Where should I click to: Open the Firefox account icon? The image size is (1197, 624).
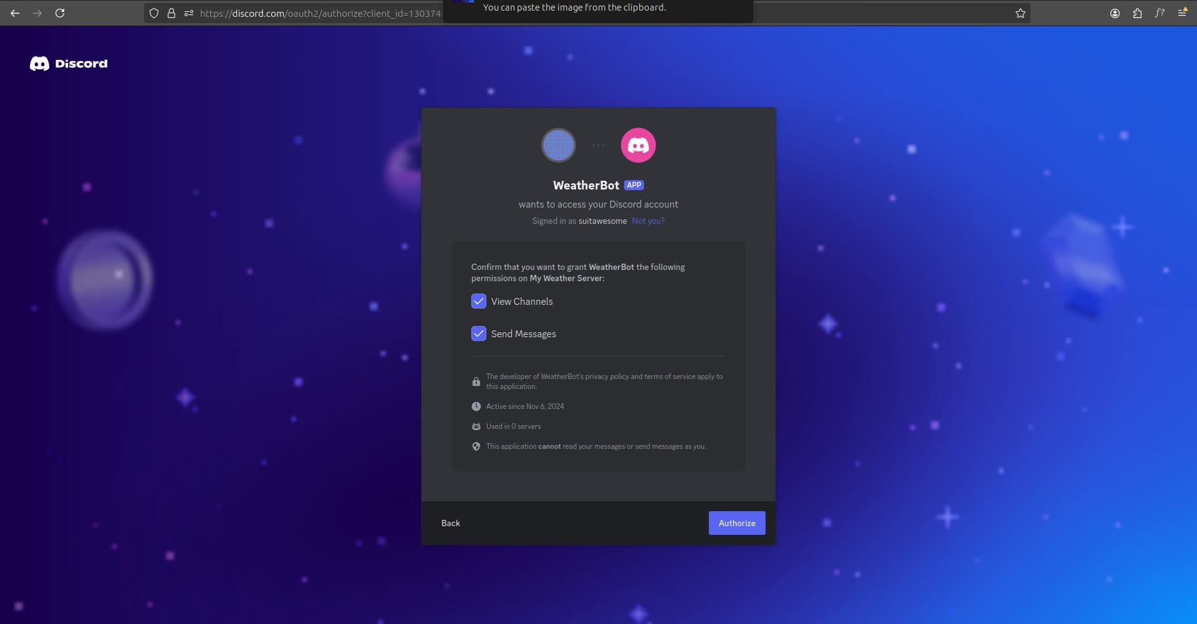(1115, 13)
